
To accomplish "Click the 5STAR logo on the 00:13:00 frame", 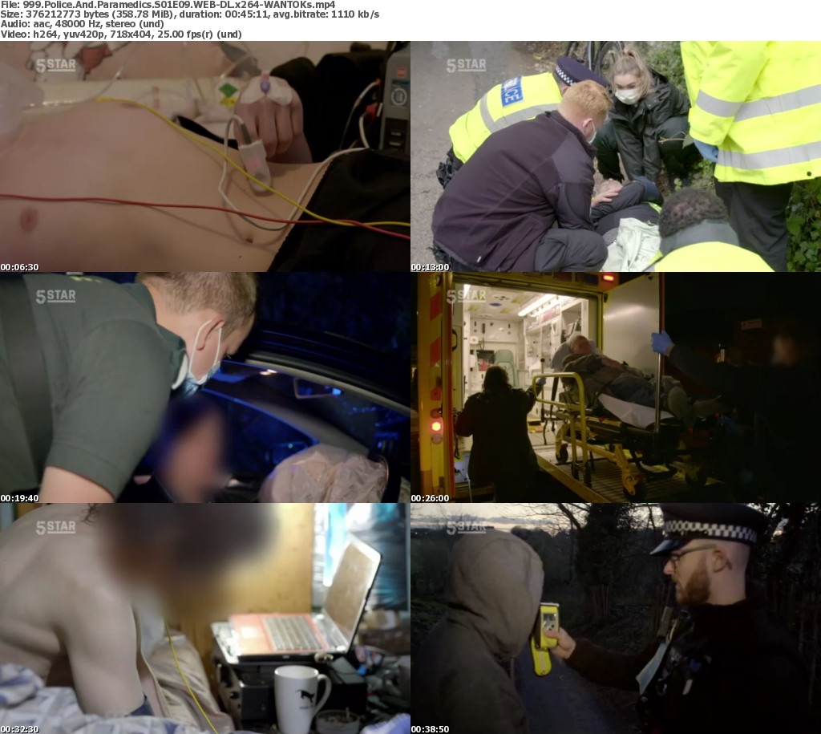I will coord(467,65).
